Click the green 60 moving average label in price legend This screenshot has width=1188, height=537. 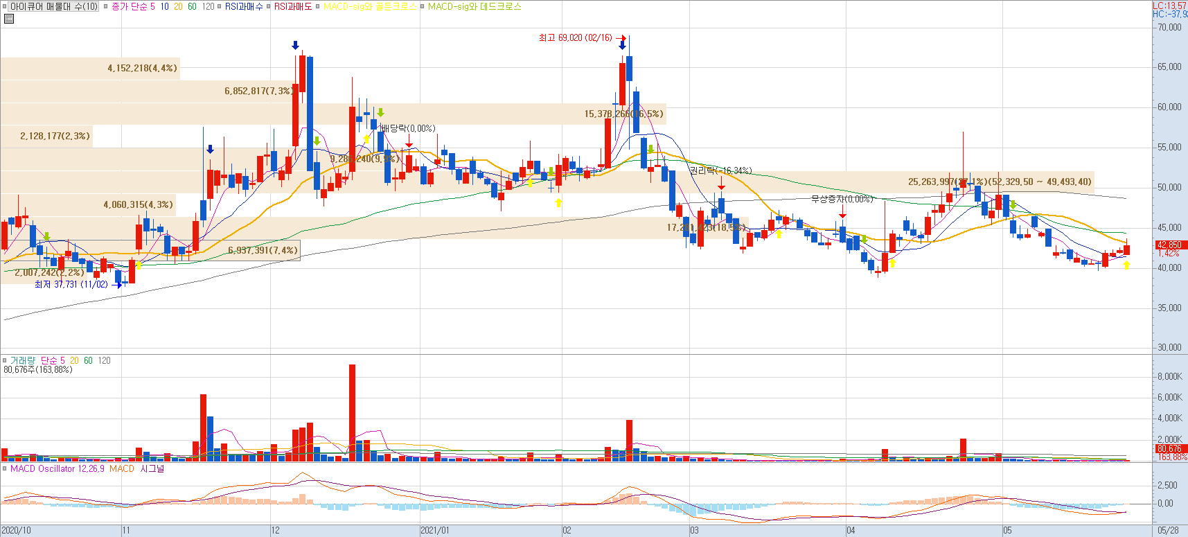point(192,6)
